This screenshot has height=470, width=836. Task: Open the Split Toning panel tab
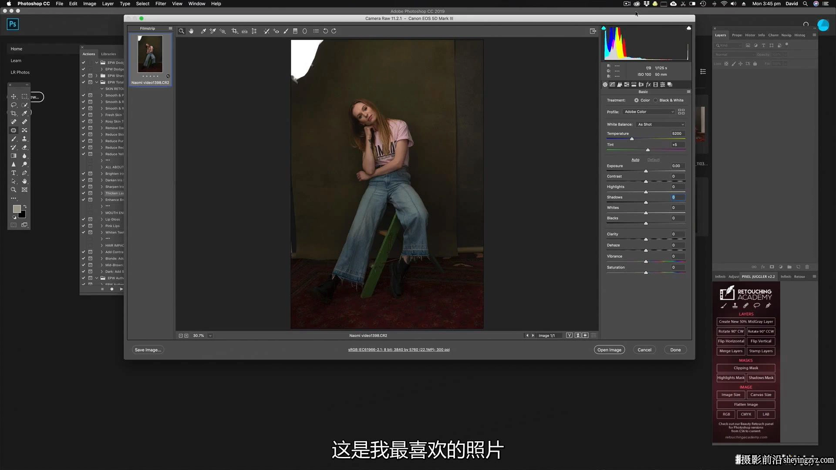click(x=634, y=84)
